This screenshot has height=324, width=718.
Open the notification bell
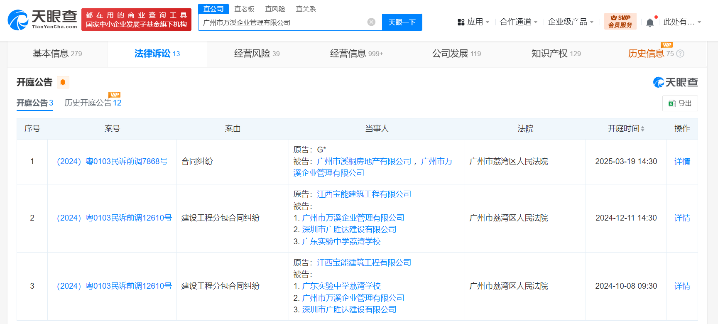click(x=650, y=22)
